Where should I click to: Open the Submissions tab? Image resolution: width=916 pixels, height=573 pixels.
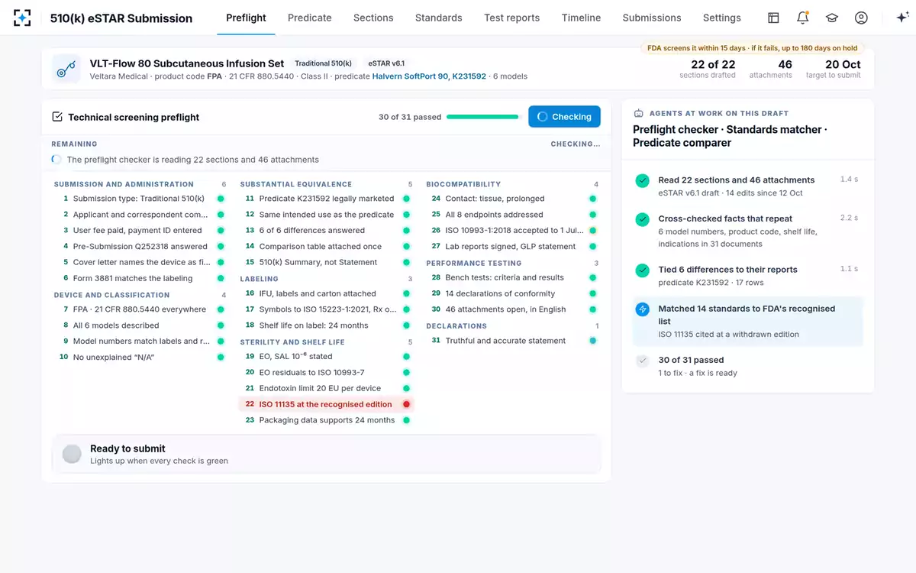click(x=652, y=18)
